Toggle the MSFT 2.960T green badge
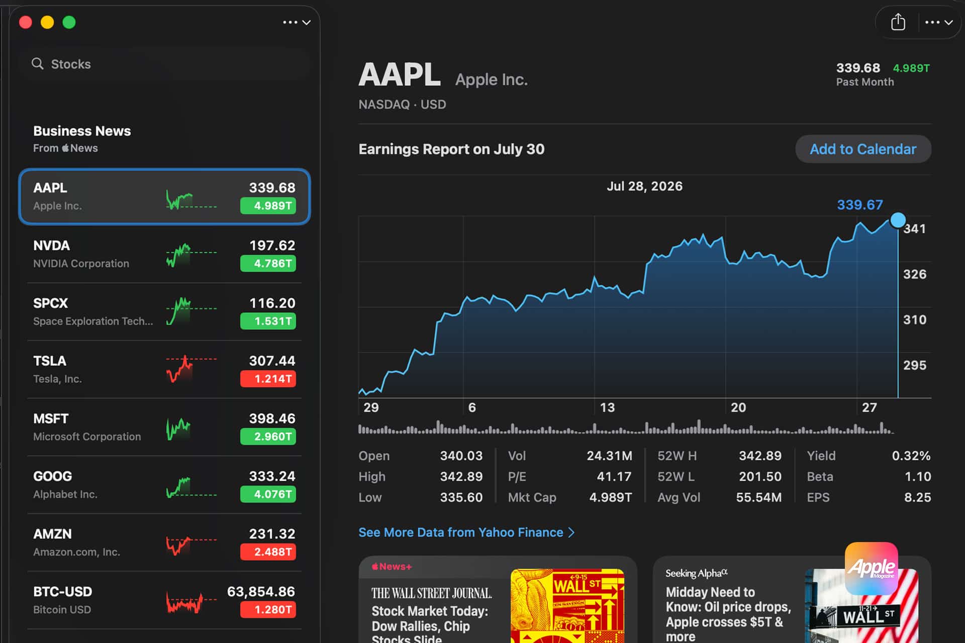The width and height of the screenshot is (965, 643). tap(268, 437)
